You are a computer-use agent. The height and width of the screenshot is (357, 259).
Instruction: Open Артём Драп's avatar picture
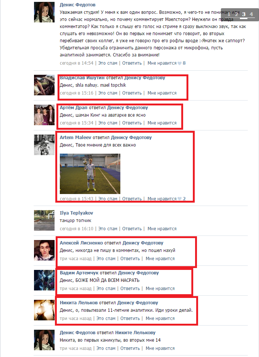44,115
